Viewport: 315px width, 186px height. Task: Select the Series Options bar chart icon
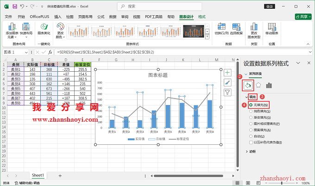coord(269,86)
